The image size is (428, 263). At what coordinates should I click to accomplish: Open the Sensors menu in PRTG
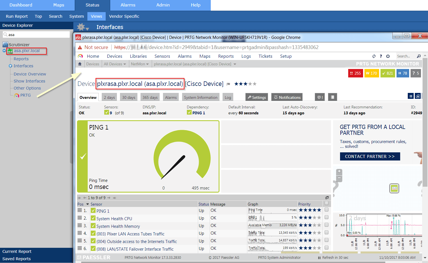162,56
